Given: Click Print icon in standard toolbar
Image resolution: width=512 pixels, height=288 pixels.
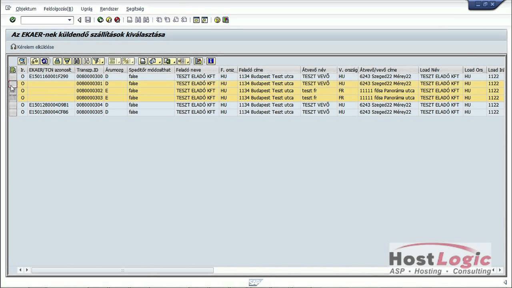Looking at the screenshot, I should pos(130,20).
